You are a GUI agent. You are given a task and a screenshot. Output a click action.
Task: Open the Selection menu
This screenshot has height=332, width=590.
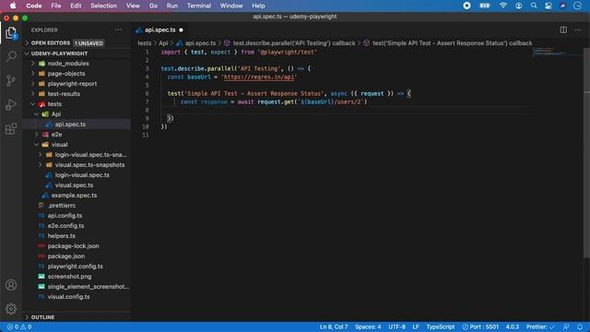(x=103, y=6)
